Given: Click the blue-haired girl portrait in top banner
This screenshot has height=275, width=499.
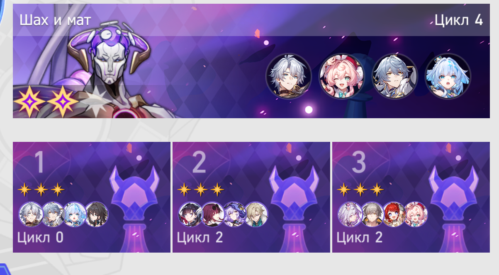Looking at the screenshot, I should click(448, 76).
